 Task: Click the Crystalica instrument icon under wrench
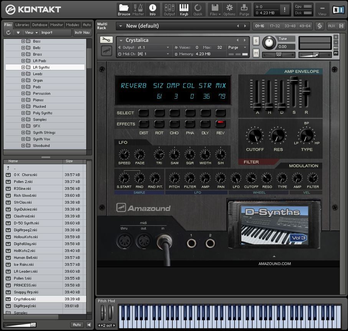[106, 51]
